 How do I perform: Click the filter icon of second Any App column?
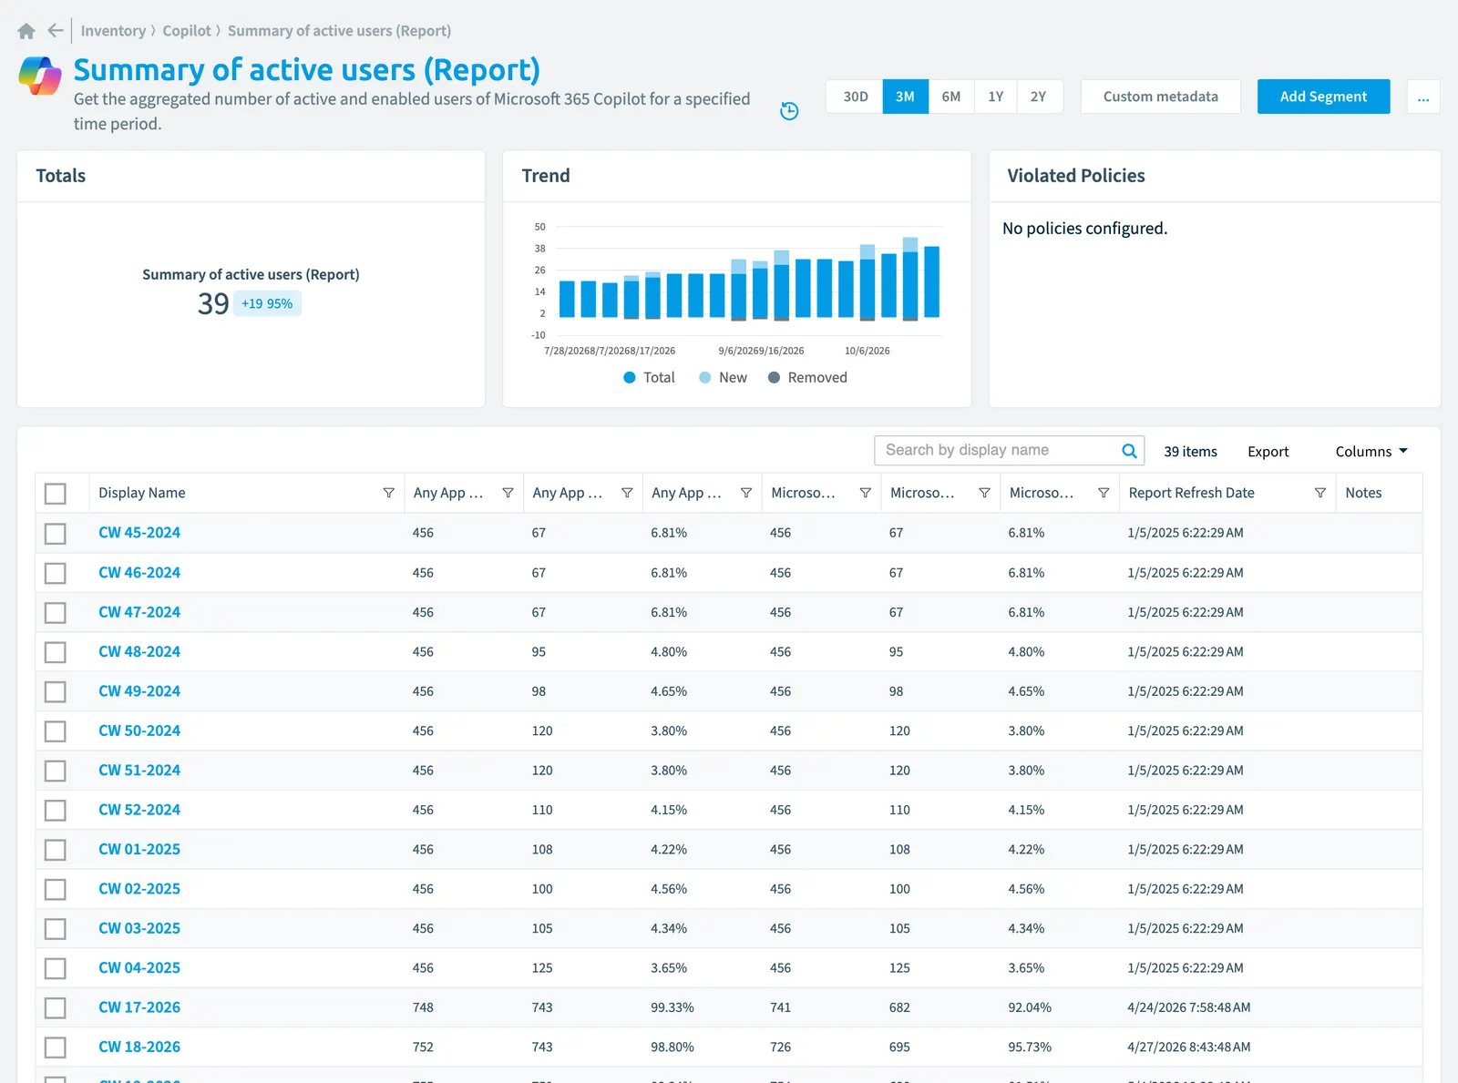click(627, 493)
